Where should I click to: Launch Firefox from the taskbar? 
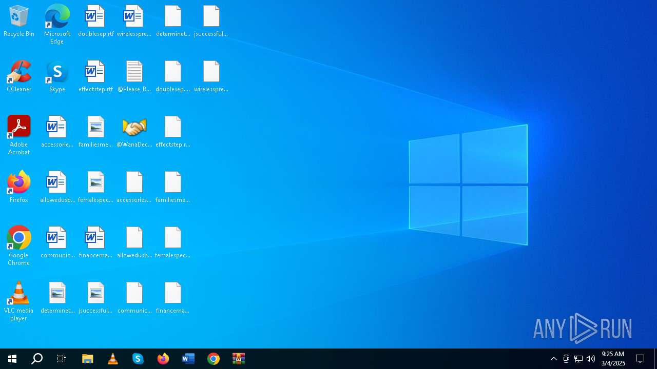(x=163, y=359)
